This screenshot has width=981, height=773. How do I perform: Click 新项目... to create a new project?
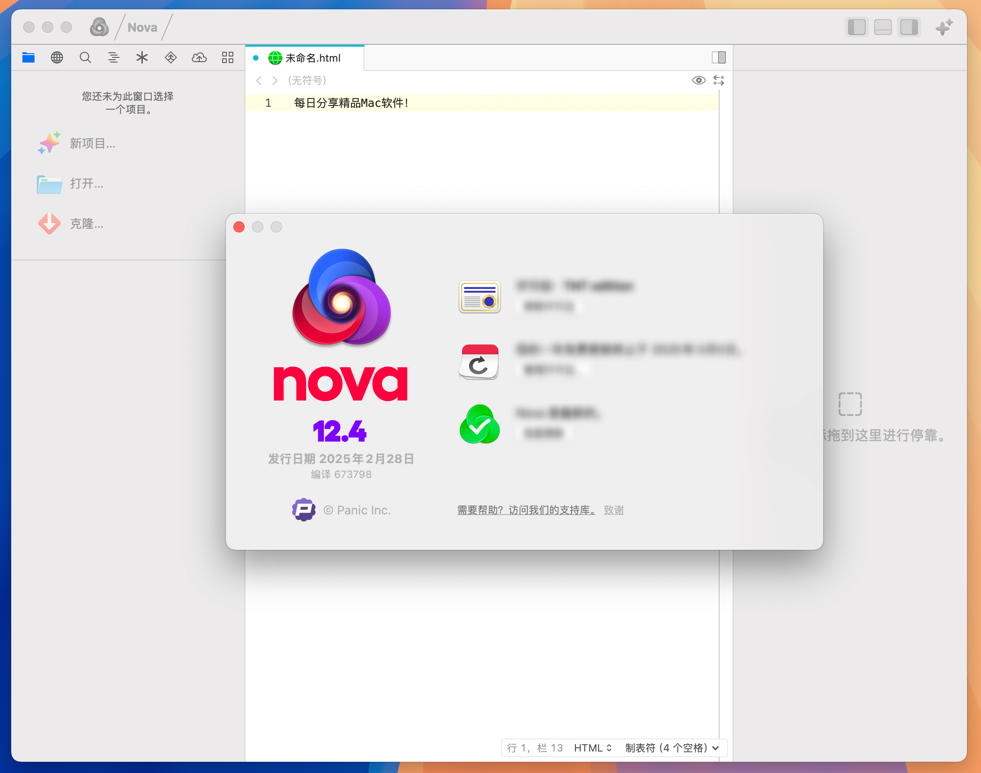[92, 143]
